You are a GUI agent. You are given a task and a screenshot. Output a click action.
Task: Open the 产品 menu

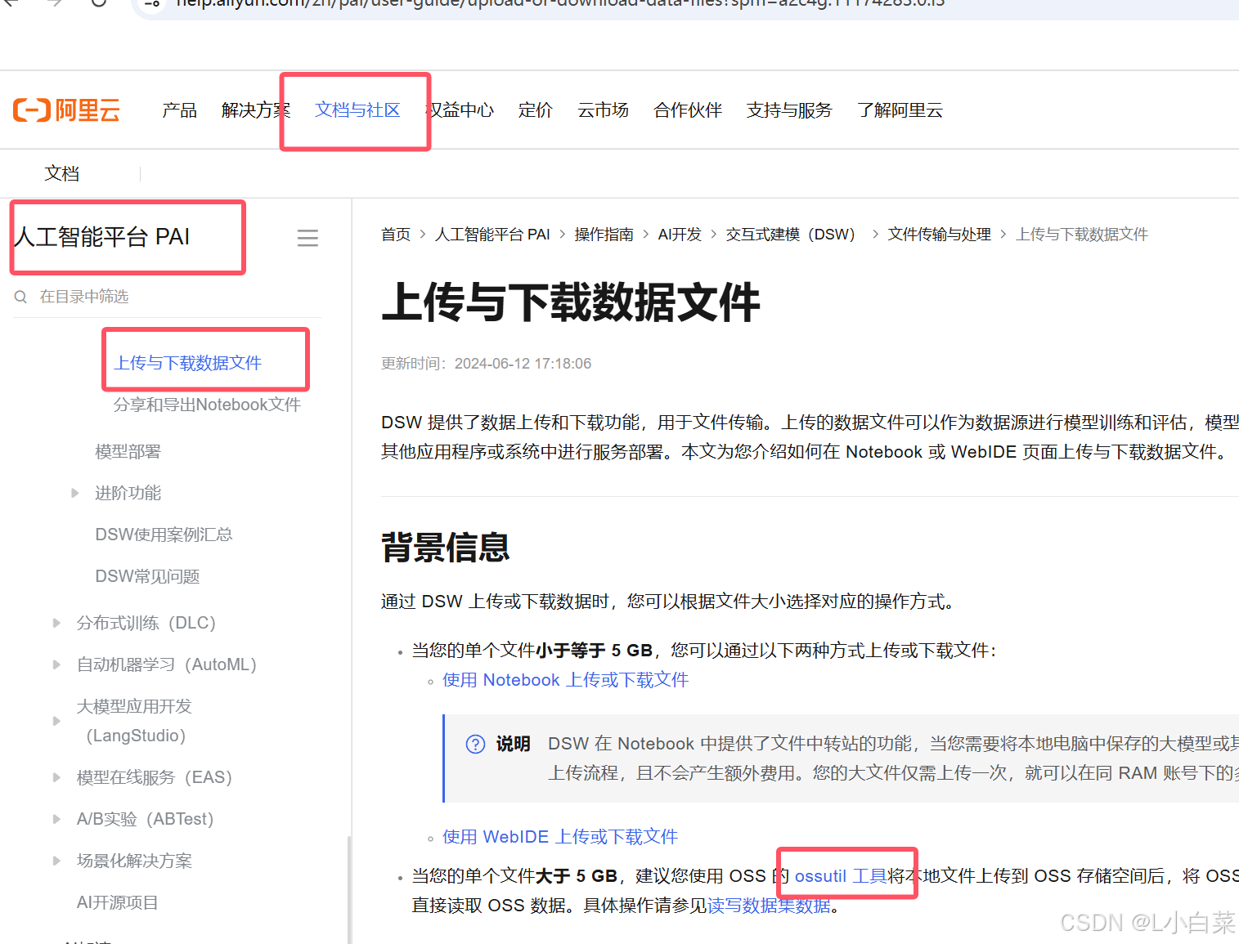179,110
